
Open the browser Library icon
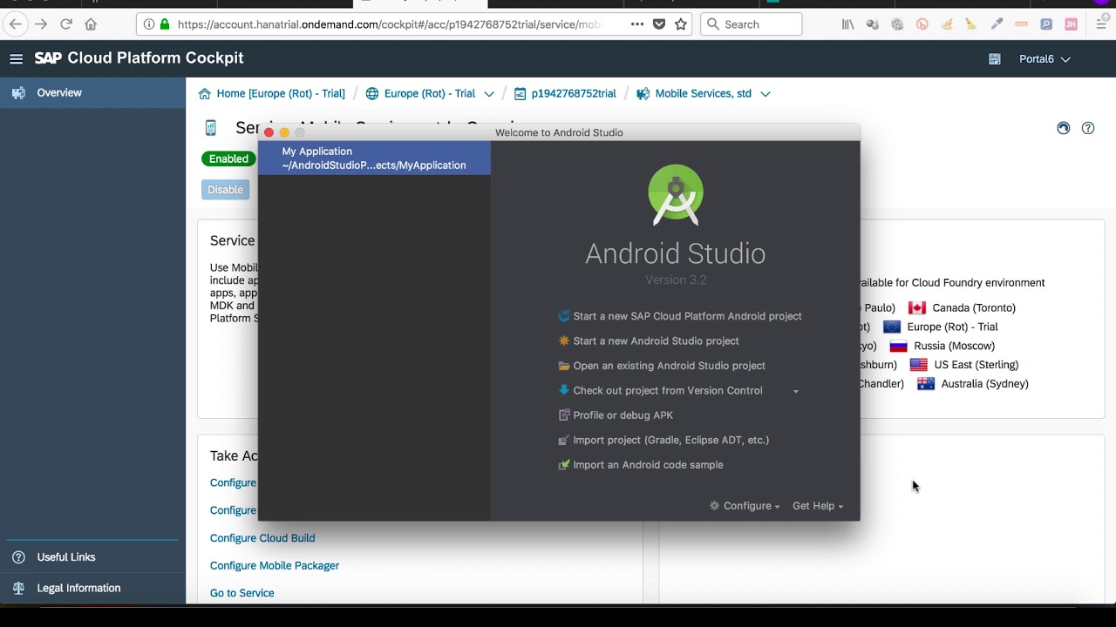847,24
